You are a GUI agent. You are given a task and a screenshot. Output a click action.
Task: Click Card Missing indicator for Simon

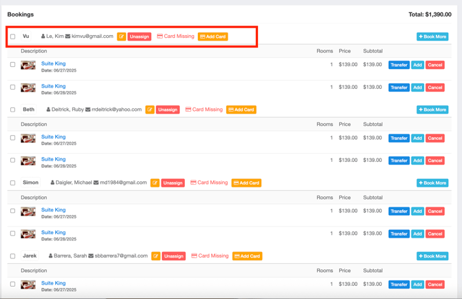[209, 183]
